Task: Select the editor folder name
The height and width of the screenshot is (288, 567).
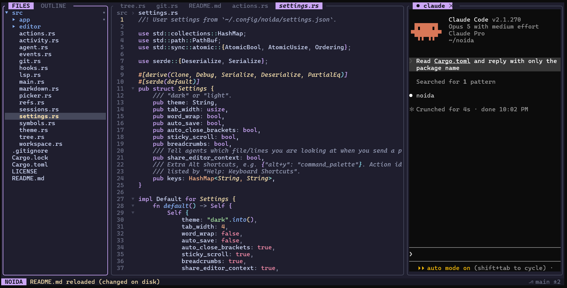Action: pyautogui.click(x=30, y=26)
